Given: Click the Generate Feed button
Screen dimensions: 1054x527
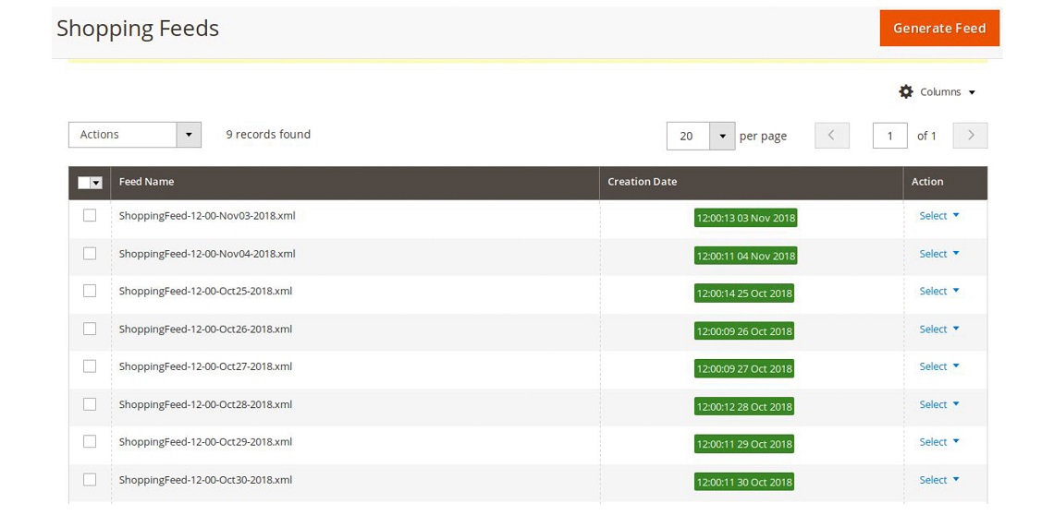Looking at the screenshot, I should (x=938, y=28).
